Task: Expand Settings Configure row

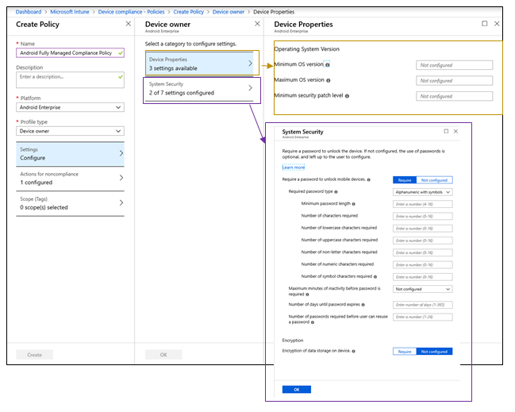Action: 70,154
